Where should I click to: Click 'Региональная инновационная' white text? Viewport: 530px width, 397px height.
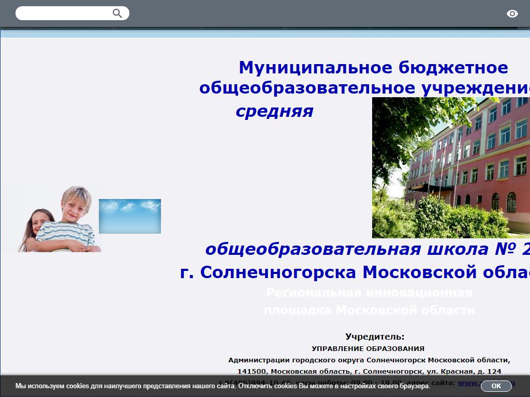pos(369,293)
